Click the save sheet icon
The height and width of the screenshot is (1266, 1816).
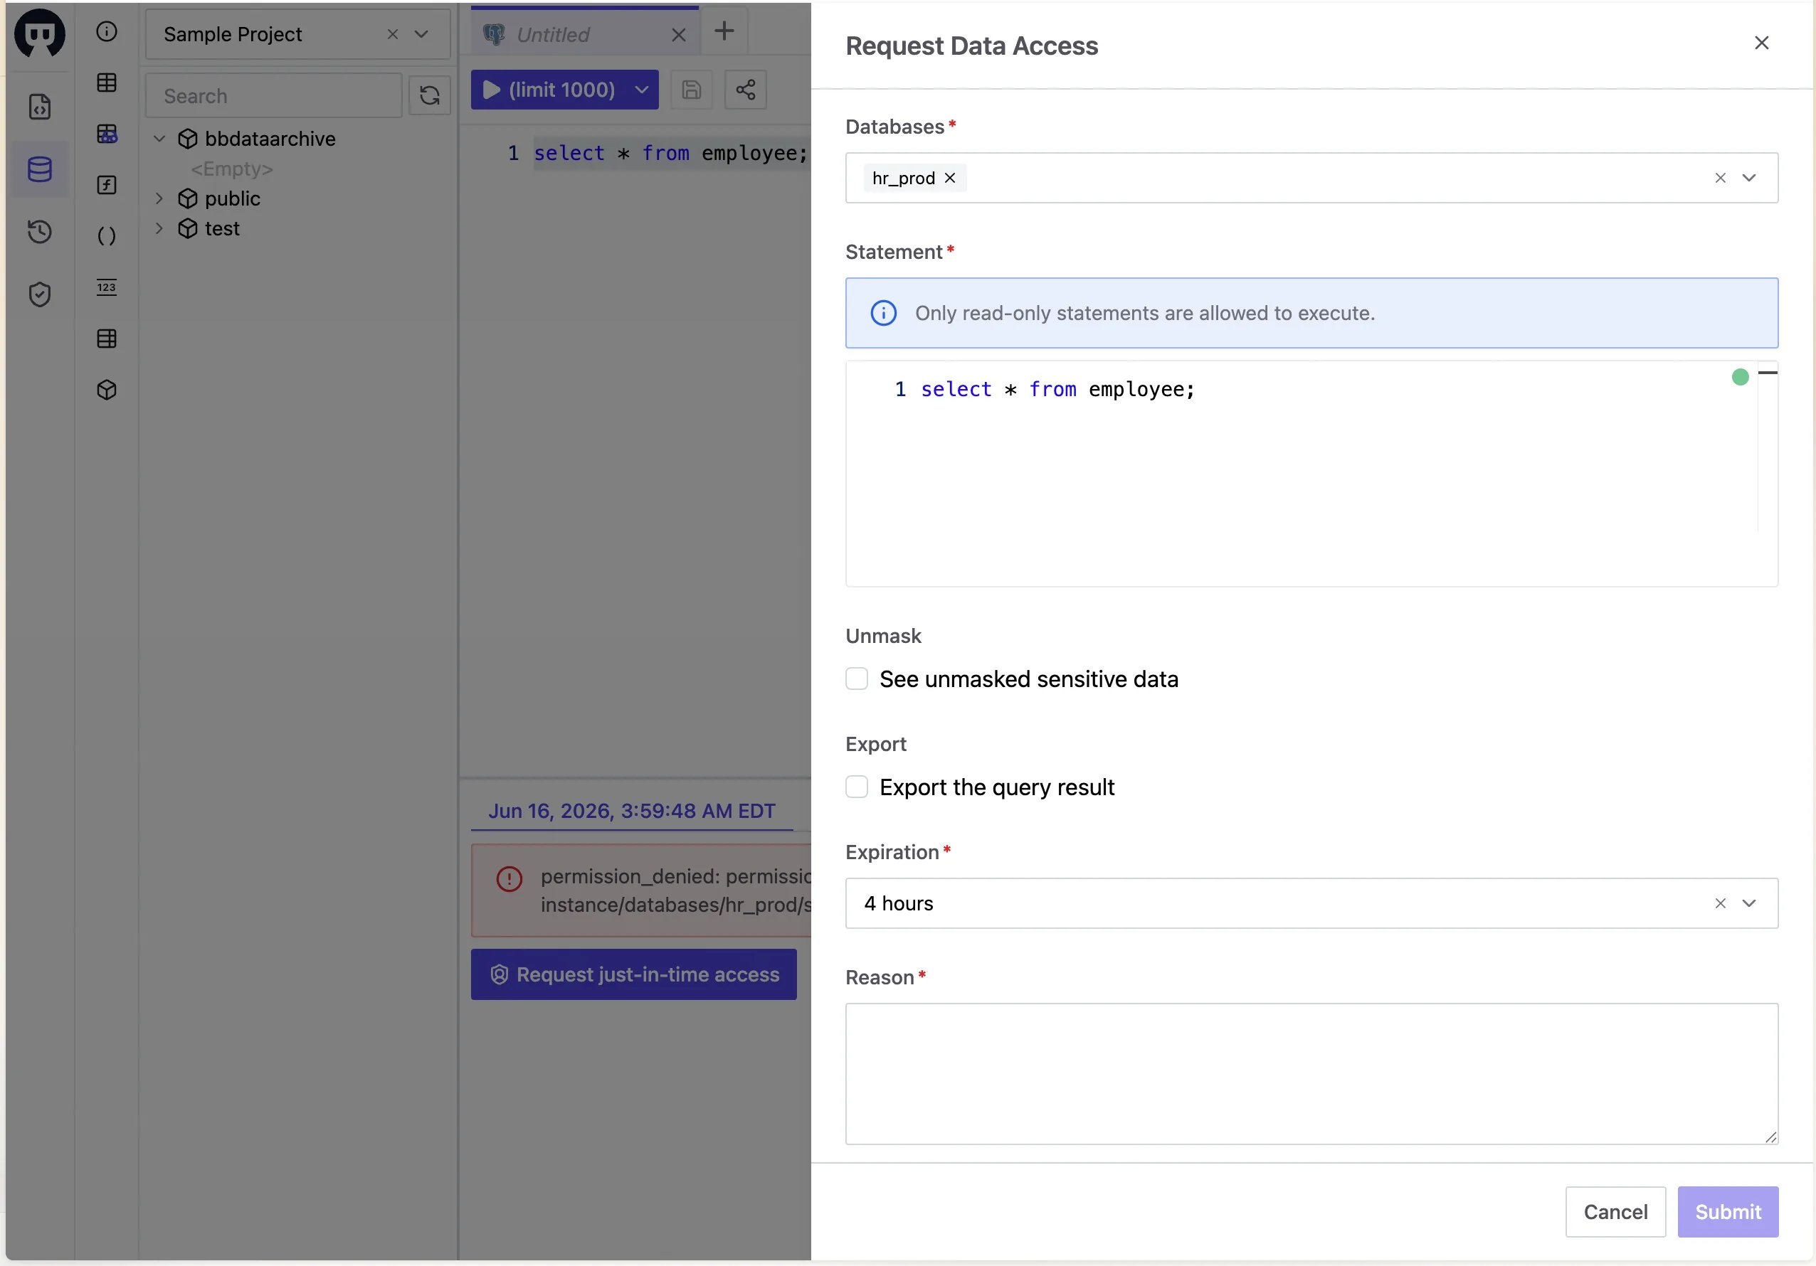[691, 90]
